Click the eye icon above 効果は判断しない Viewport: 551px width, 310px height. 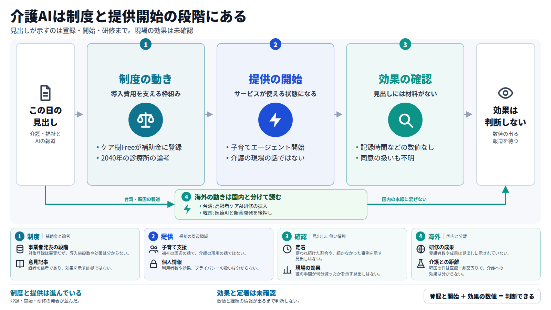[506, 93]
